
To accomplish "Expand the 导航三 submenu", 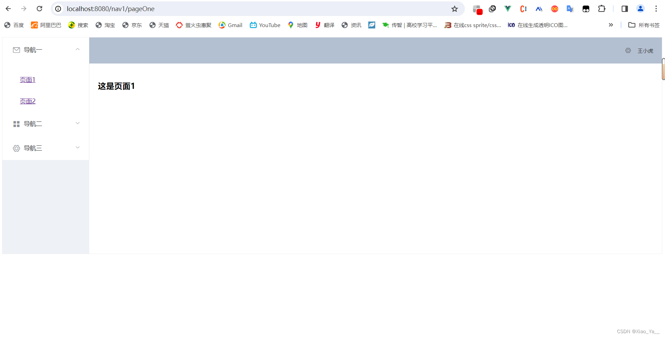I will pos(77,148).
